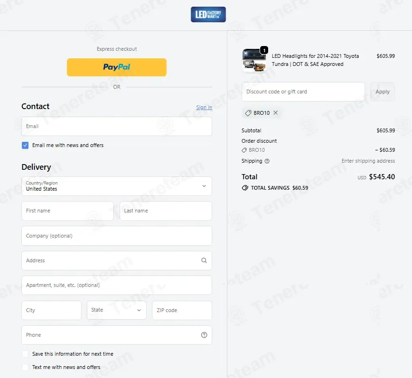
Task: Expand the State dropdown
Action: click(117, 310)
